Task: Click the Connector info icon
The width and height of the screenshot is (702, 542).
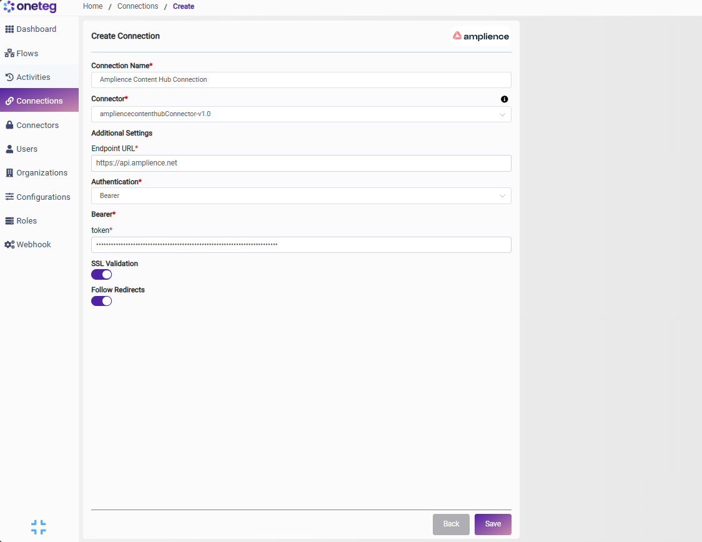Action: 505,99
